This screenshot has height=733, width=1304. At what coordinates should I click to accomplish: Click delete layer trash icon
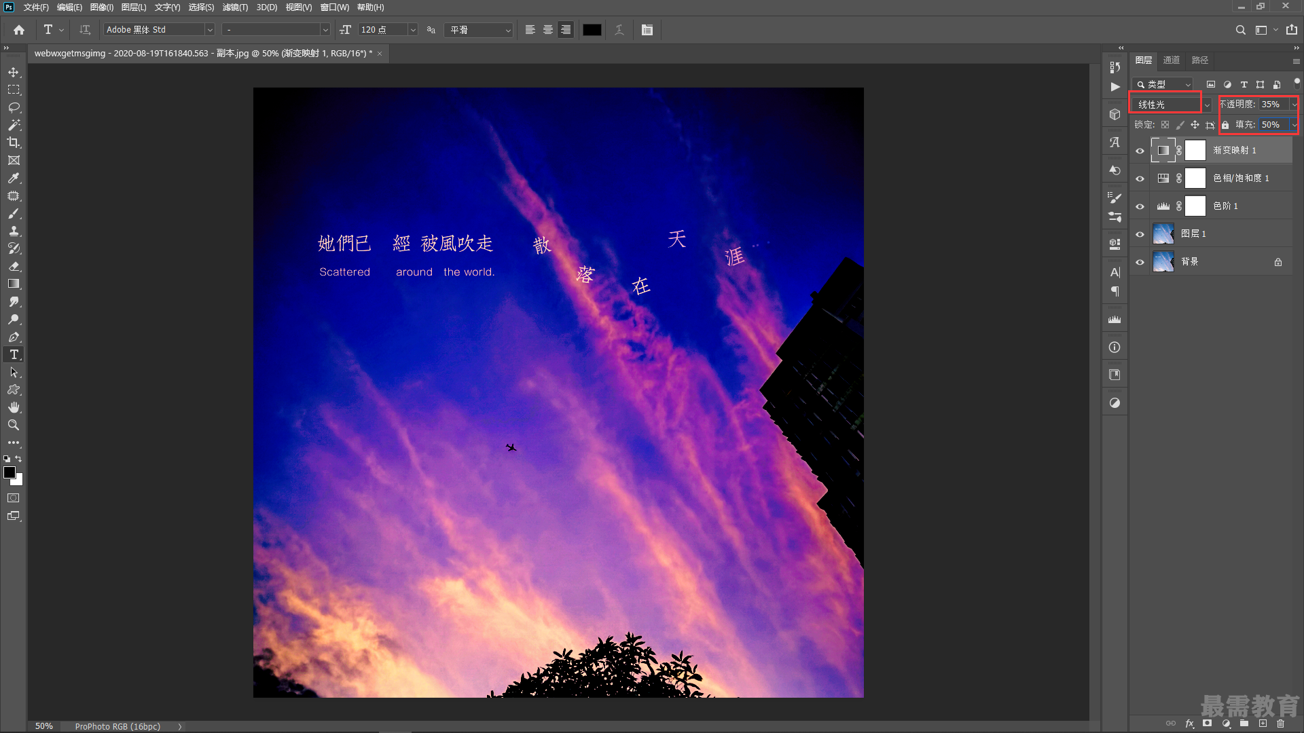pos(1281,723)
